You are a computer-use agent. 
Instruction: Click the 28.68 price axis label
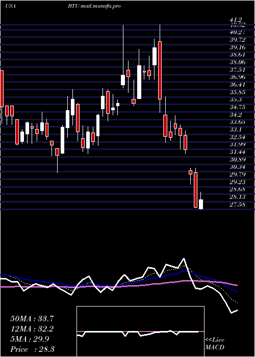point(237,189)
